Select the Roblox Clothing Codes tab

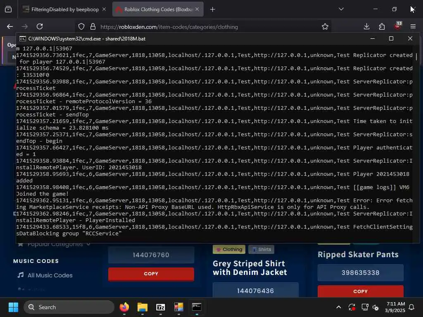(158, 9)
